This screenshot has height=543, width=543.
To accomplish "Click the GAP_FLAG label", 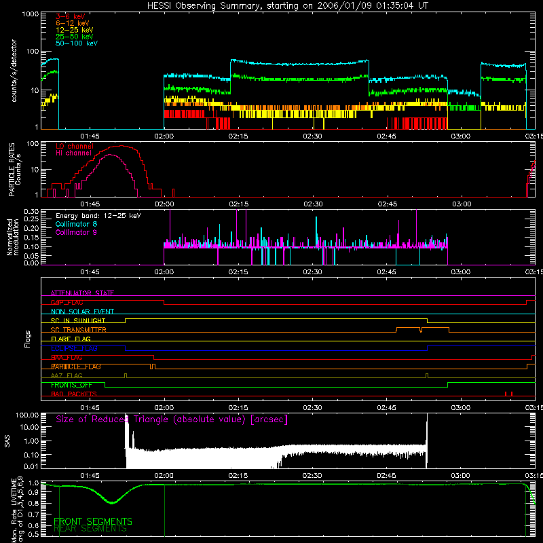I will click(67, 302).
